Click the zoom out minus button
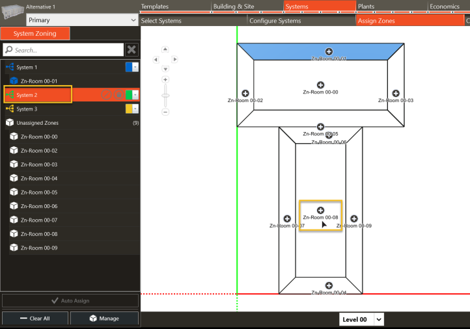 pos(165,112)
